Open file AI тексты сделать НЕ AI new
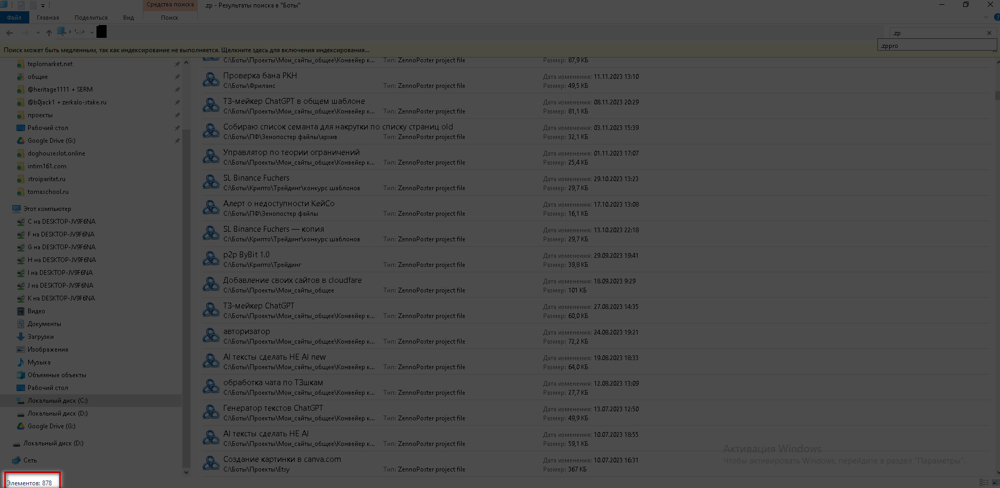This screenshot has width=1000, height=488. (x=275, y=357)
